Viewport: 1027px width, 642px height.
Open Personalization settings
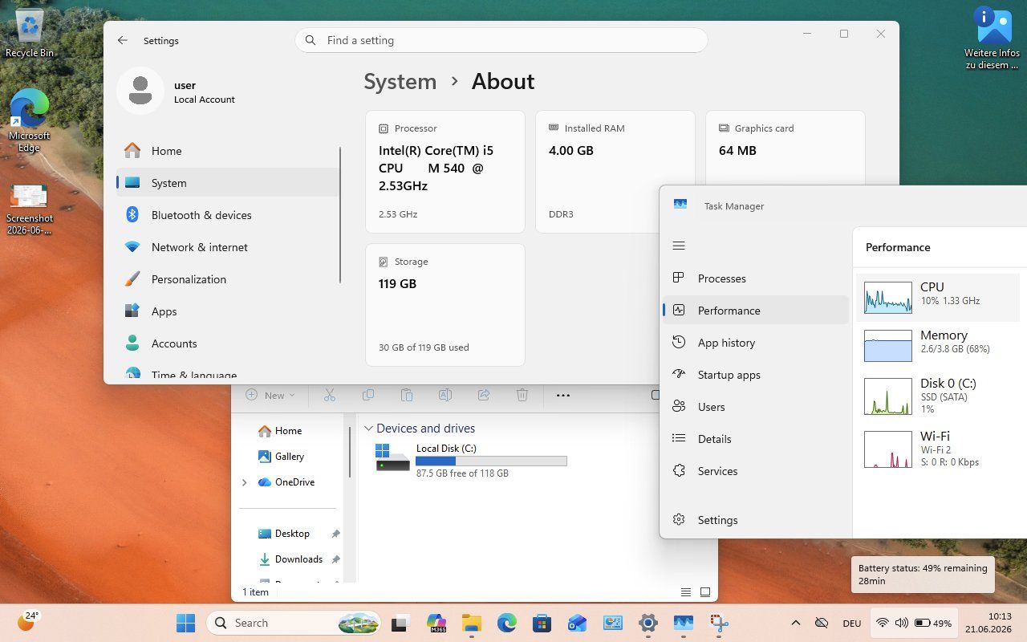(x=228, y=279)
